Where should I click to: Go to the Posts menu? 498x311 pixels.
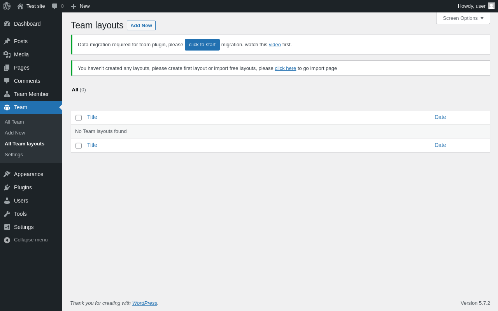point(31,41)
